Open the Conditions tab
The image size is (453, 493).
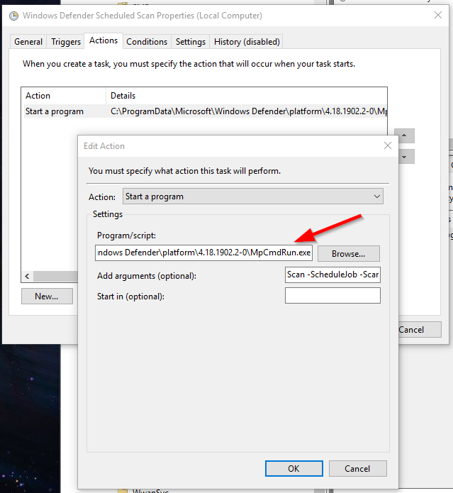(147, 42)
